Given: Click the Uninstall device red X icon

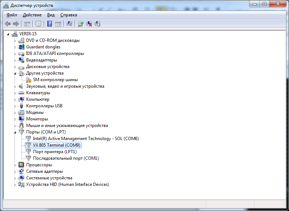Looking at the screenshot, I should pyautogui.click(x=89, y=24).
